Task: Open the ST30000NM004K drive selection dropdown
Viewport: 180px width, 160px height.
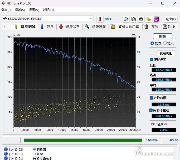Action: point(48,19)
